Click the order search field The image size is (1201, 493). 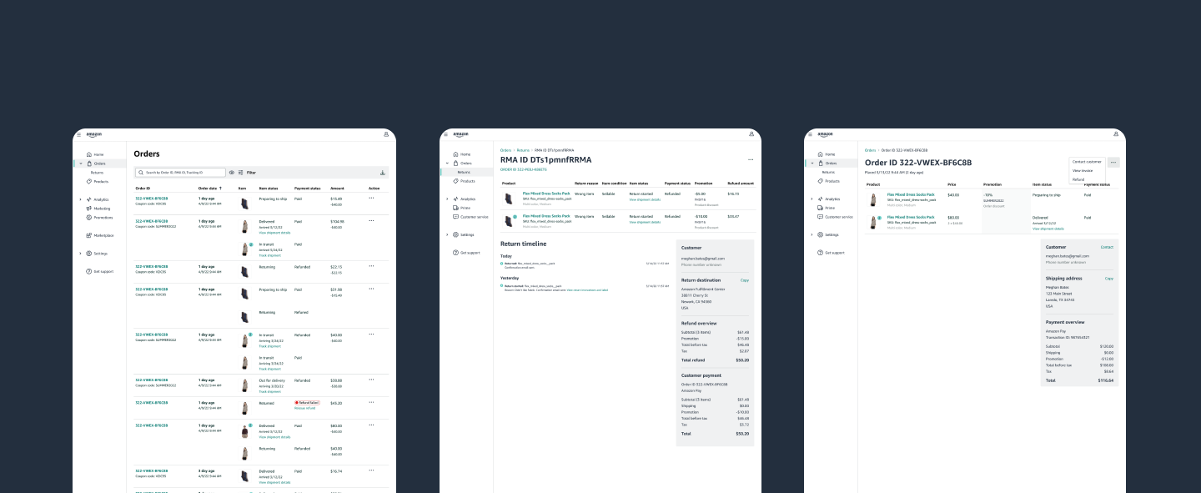[180, 173]
